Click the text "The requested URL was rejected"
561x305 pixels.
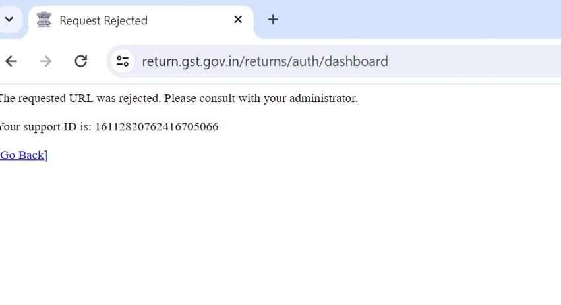click(x=80, y=99)
